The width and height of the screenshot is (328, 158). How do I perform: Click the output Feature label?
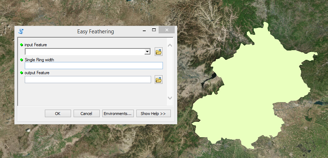[37, 73]
